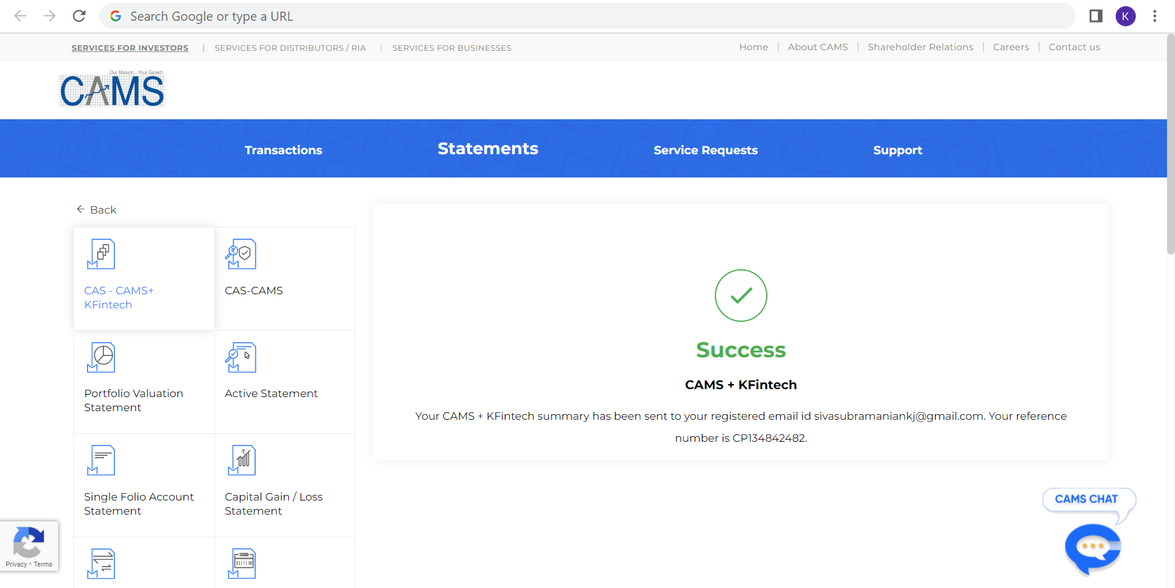1175x588 pixels.
Task: Click the reCAPTCHA badge icon
Action: [29, 541]
